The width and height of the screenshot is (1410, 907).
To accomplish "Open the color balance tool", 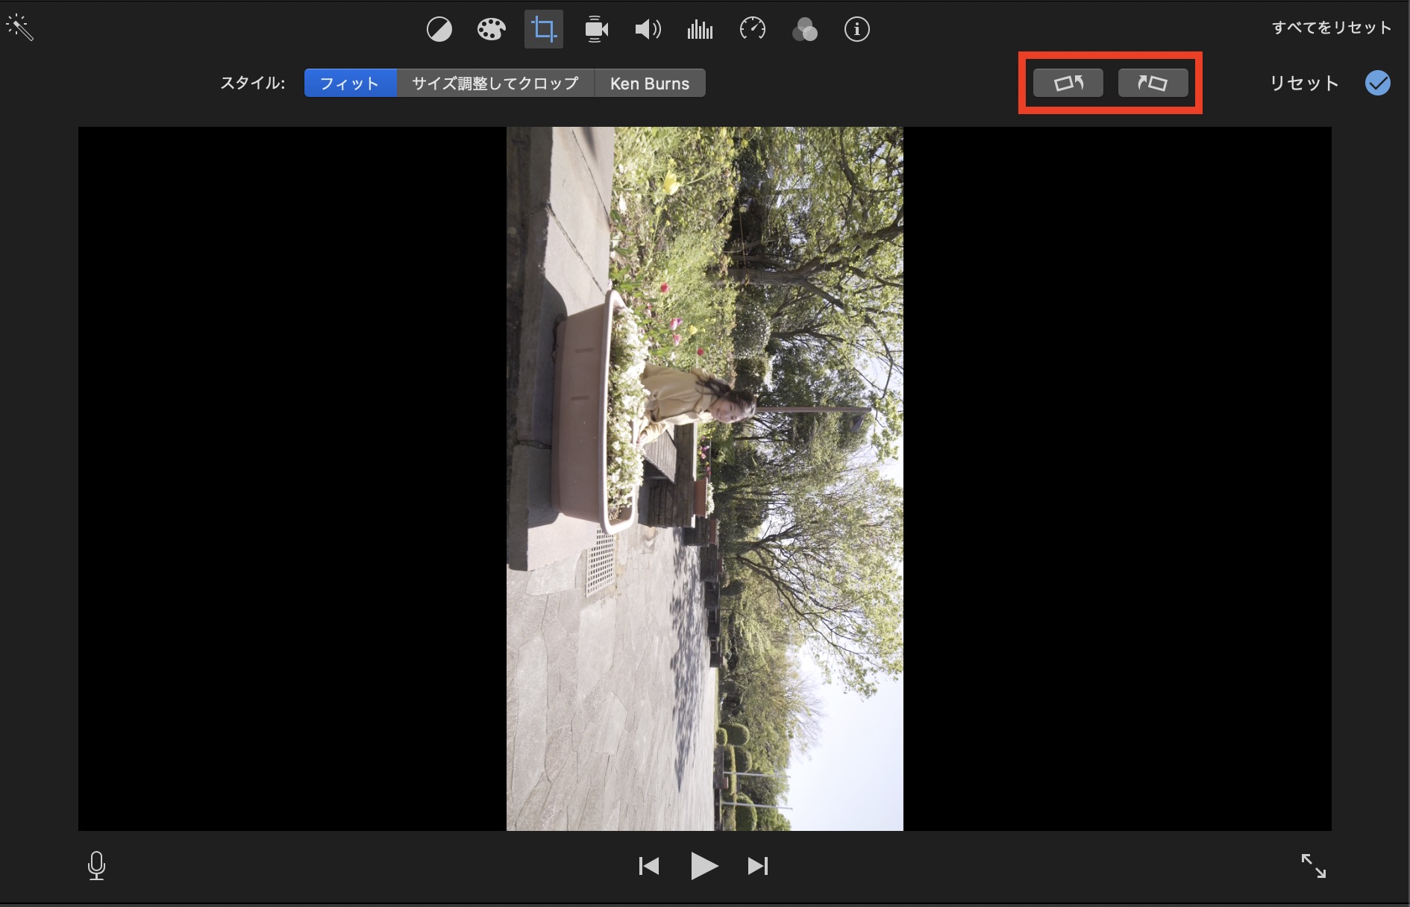I will coord(439,30).
